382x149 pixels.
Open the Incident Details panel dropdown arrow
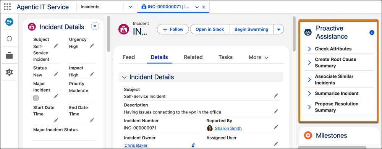coord(95,26)
